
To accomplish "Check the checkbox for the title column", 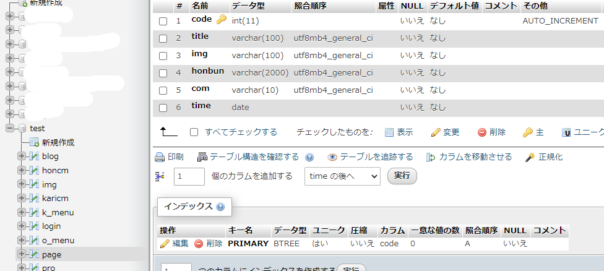I will click(x=163, y=38).
